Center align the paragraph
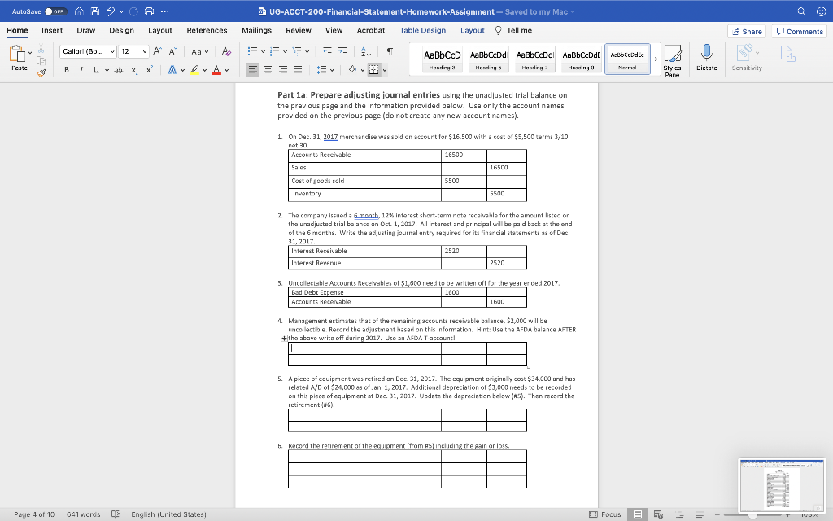The width and height of the screenshot is (833, 521). click(x=268, y=69)
